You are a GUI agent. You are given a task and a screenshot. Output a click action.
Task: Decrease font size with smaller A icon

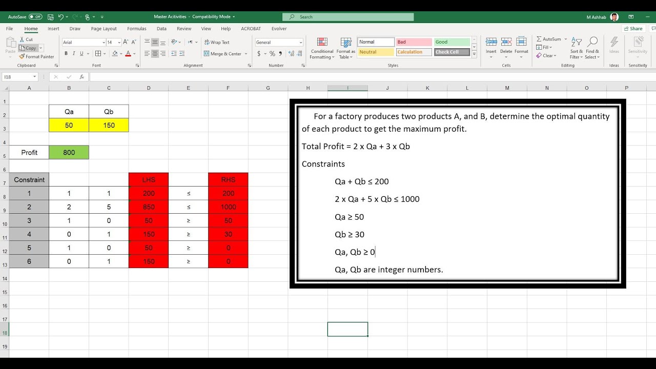click(134, 42)
